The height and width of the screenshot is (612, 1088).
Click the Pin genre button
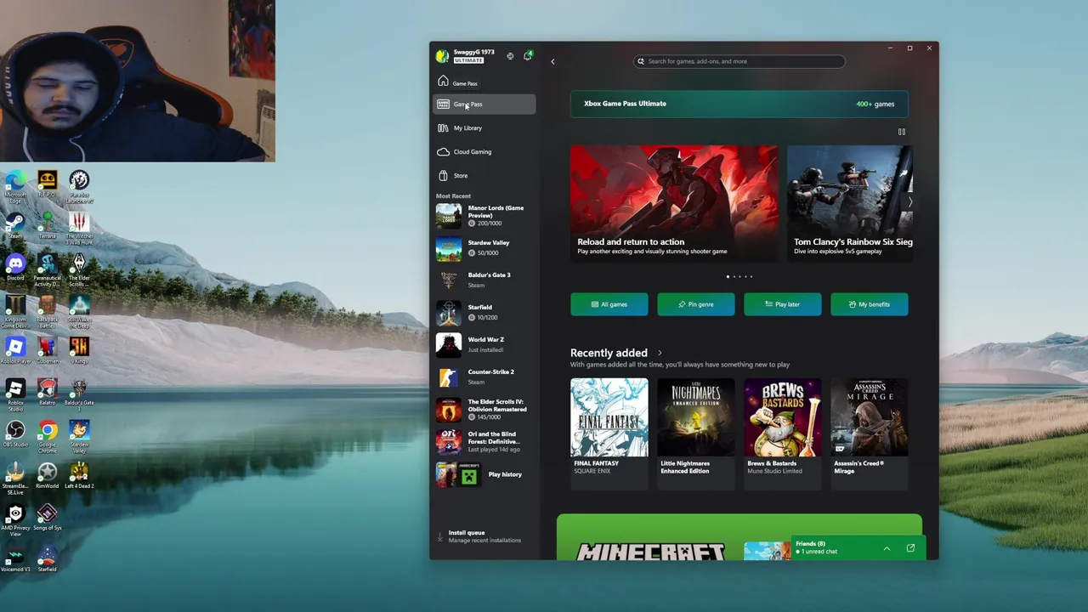[696, 304]
